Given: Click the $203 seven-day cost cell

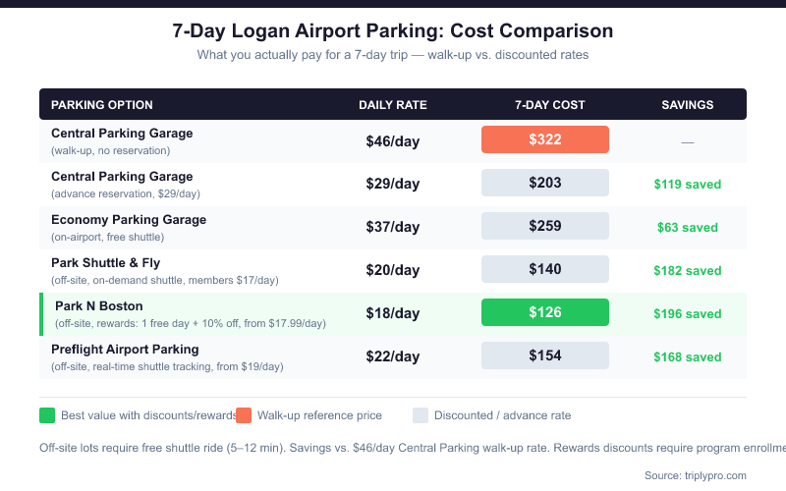Looking at the screenshot, I should [545, 184].
